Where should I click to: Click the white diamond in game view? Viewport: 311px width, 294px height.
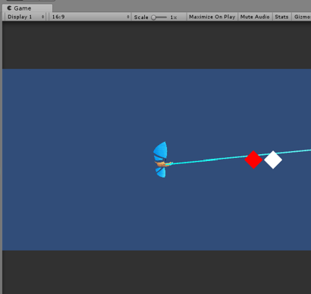(273, 160)
